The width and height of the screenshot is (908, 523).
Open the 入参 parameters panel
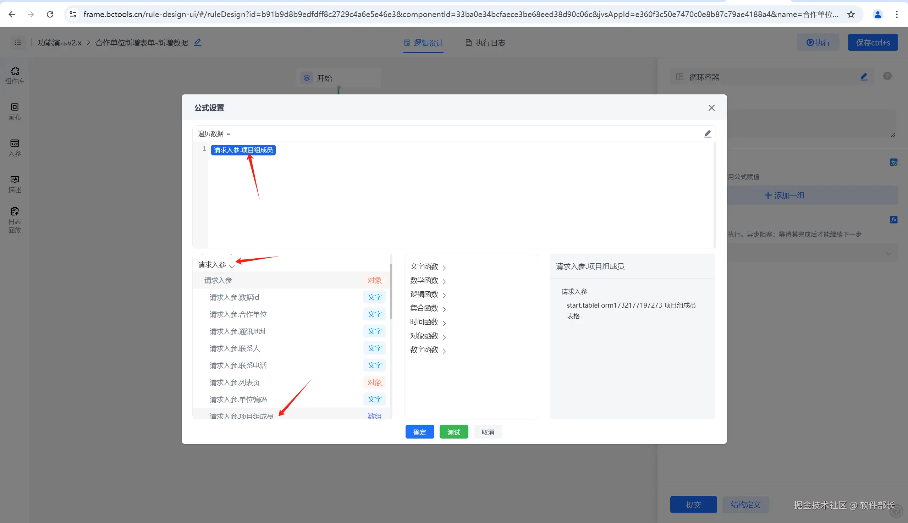(x=15, y=148)
